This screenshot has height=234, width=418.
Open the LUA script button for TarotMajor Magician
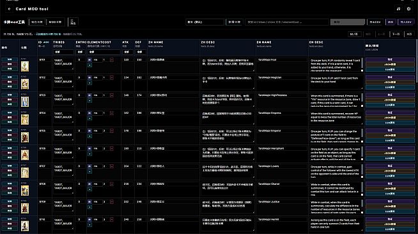point(390,87)
